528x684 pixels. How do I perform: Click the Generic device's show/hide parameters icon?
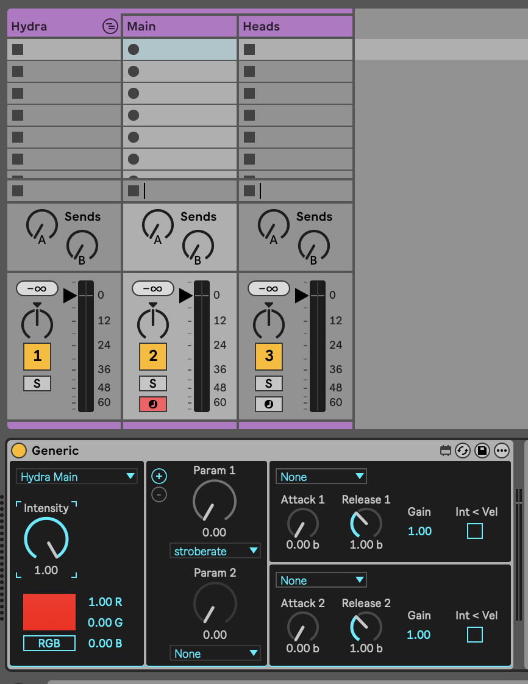coord(446,451)
